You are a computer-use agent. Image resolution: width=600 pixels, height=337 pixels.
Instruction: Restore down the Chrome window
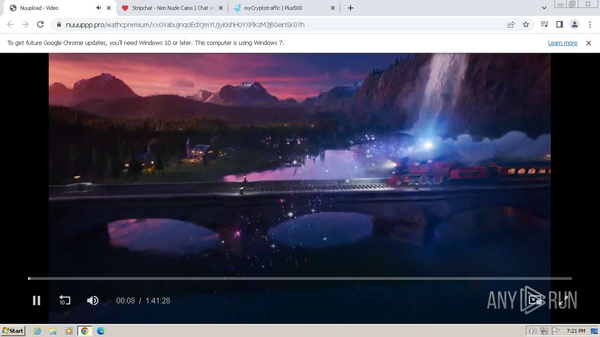tap(572, 4)
